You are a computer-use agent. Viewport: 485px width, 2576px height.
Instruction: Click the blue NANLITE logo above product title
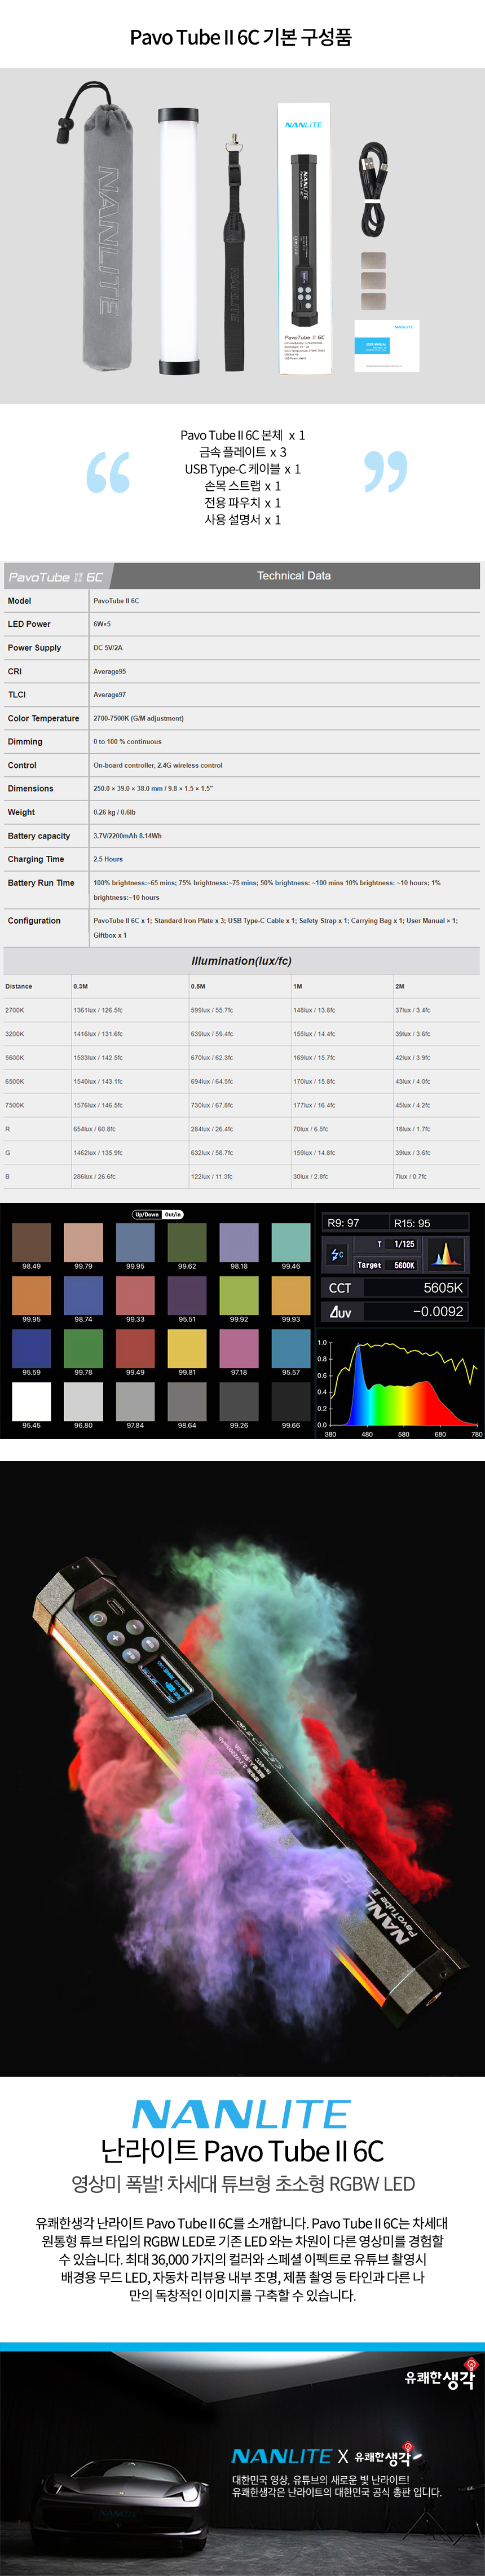coord(241,2115)
